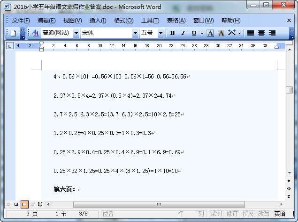Expand the style dropdown 普通(网站)
Screen dimensions: 298x222
(76, 33)
